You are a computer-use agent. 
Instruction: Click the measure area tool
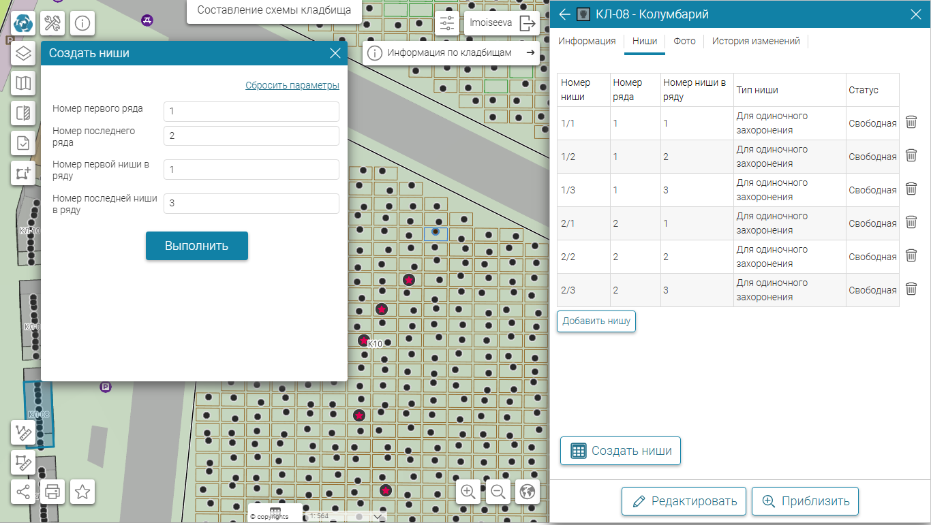tap(24, 462)
